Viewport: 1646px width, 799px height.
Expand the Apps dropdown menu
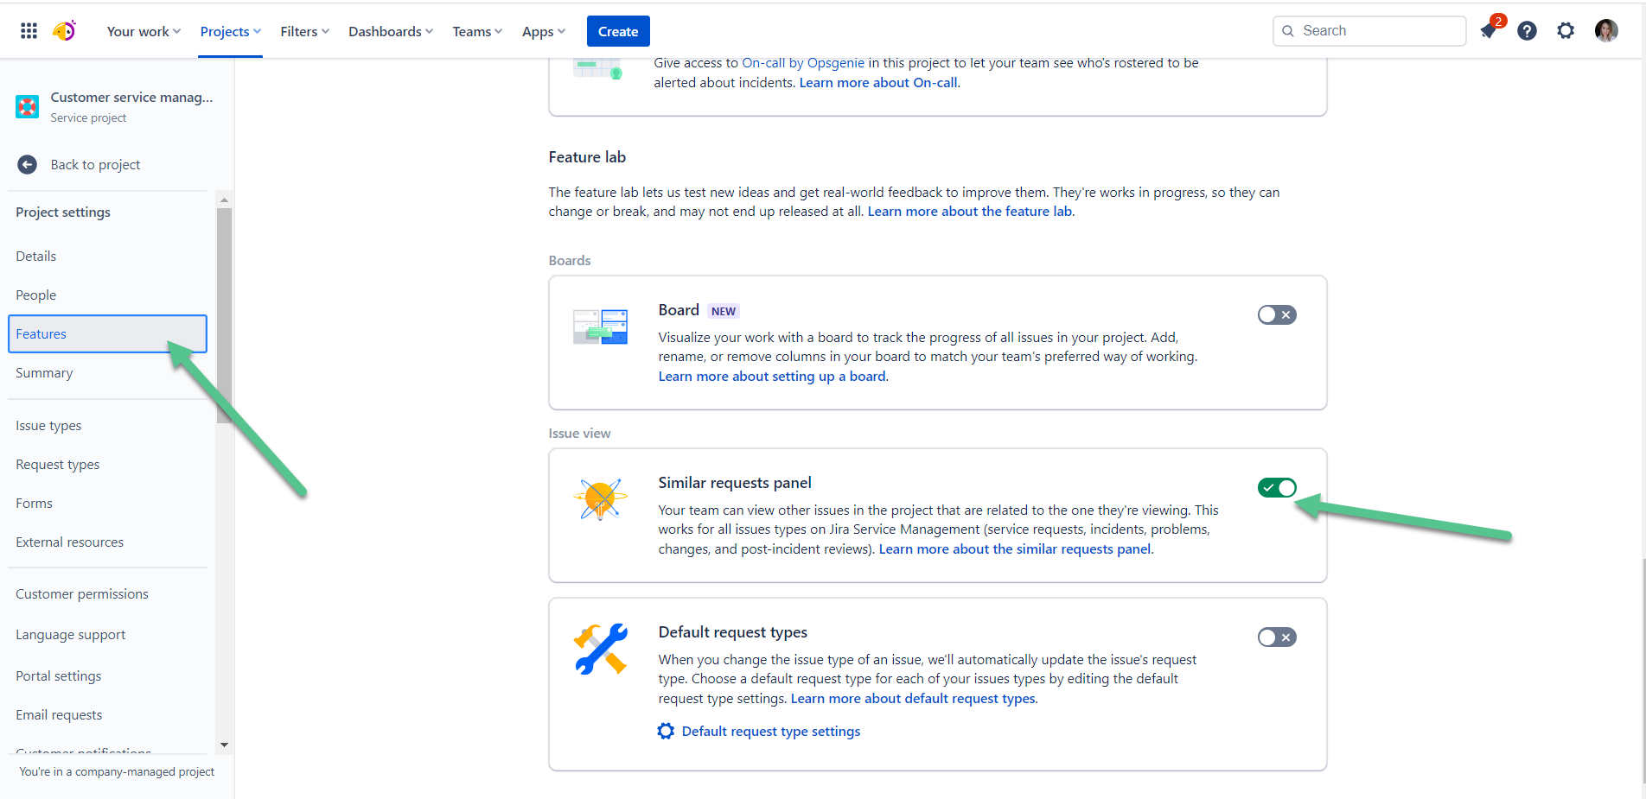[x=544, y=32]
